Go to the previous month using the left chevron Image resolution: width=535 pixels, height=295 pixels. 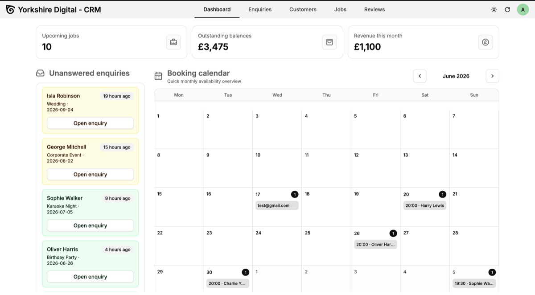pyautogui.click(x=420, y=76)
